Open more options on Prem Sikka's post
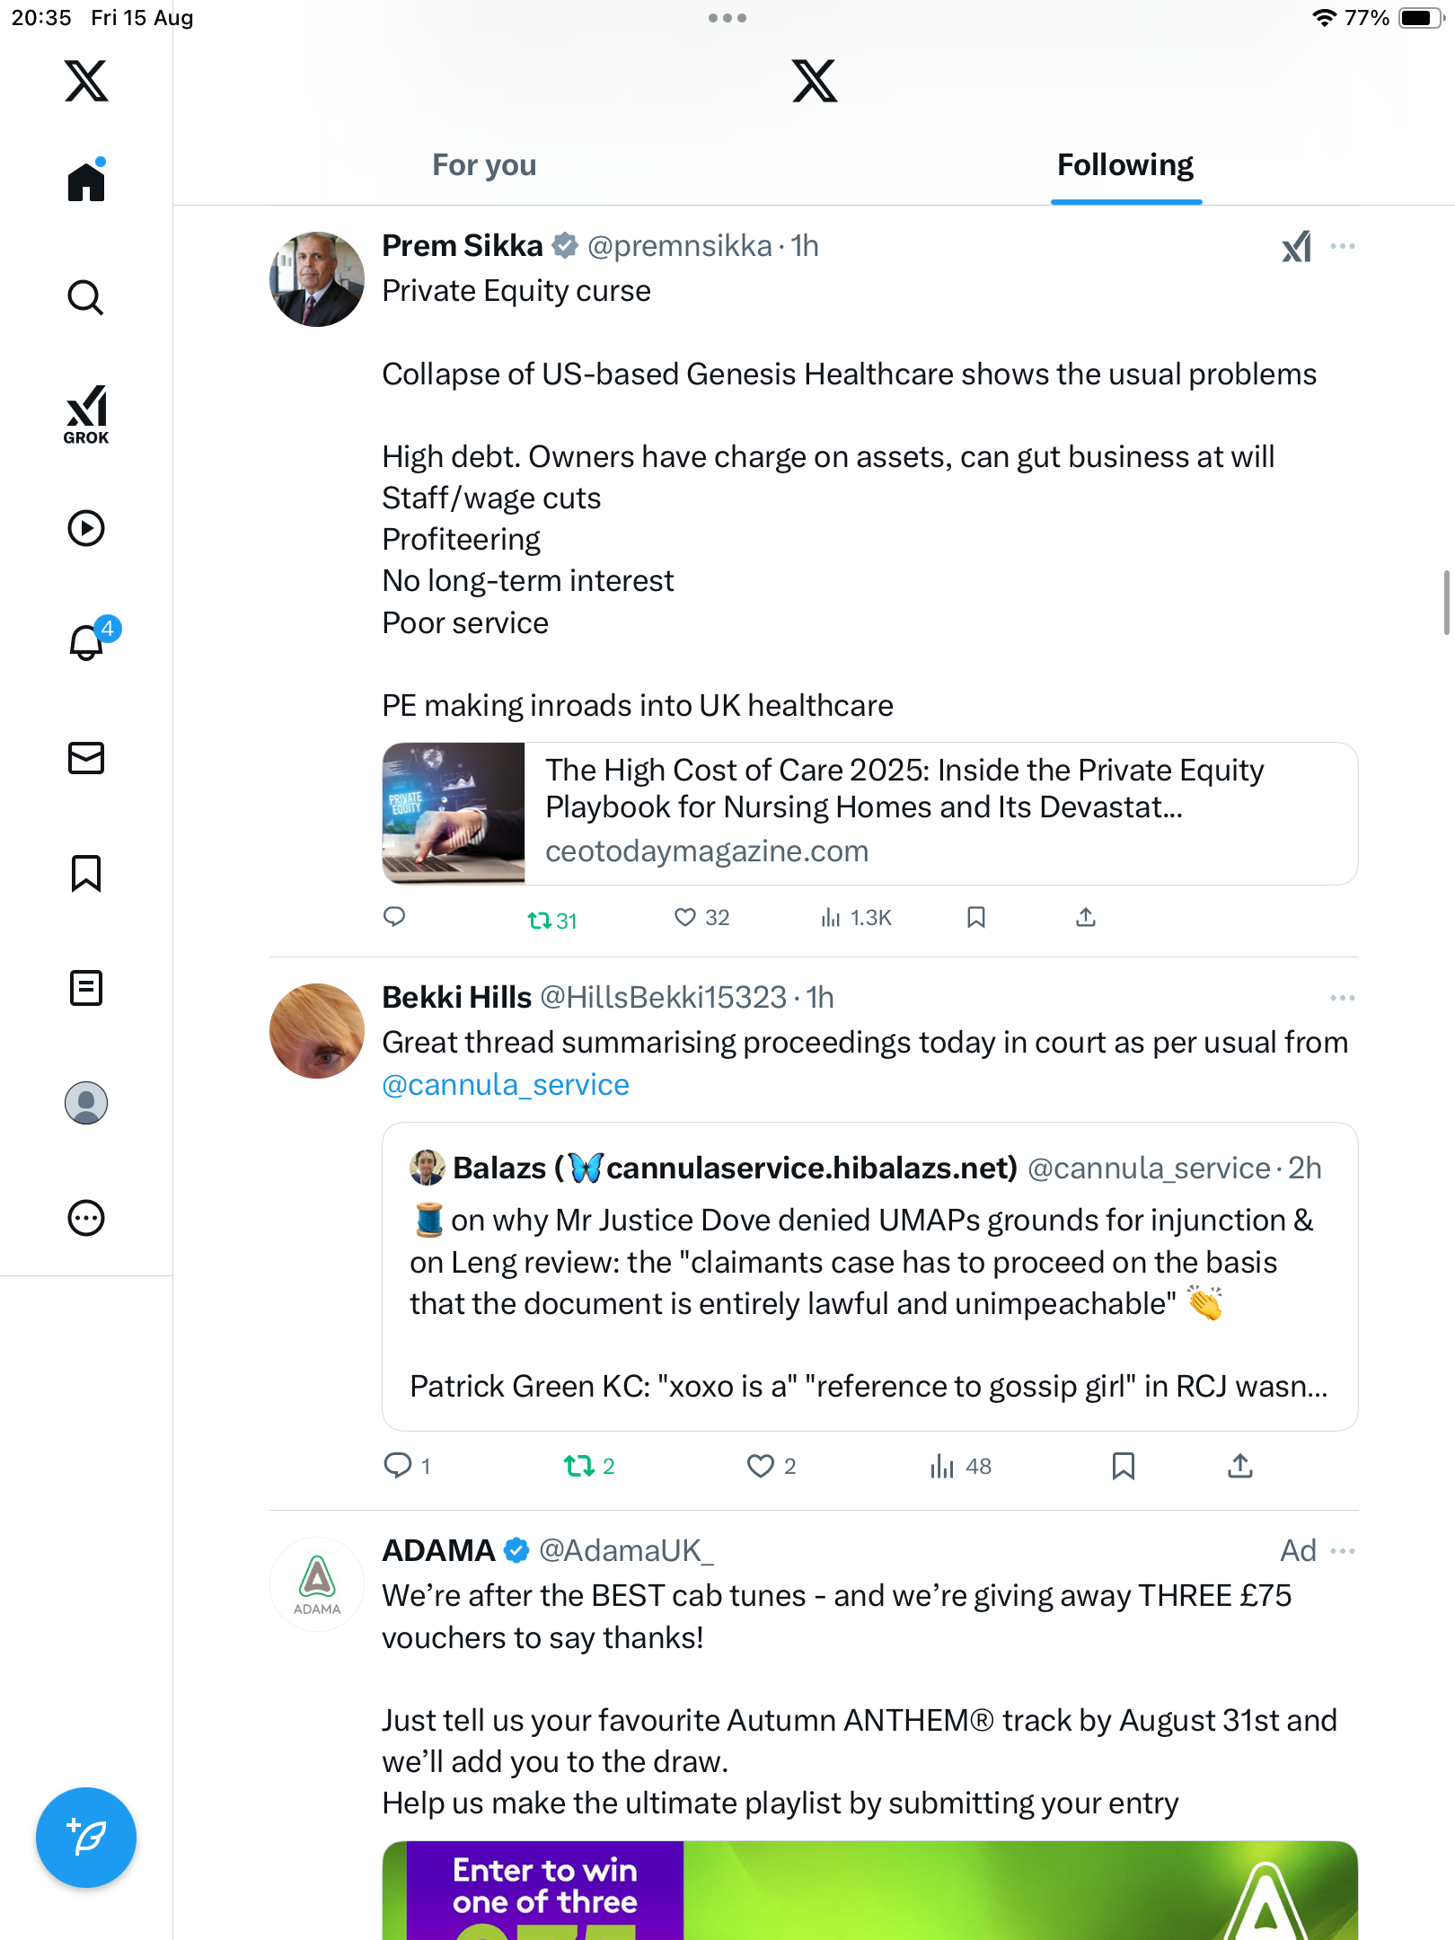This screenshot has width=1455, height=1940. [x=1343, y=246]
